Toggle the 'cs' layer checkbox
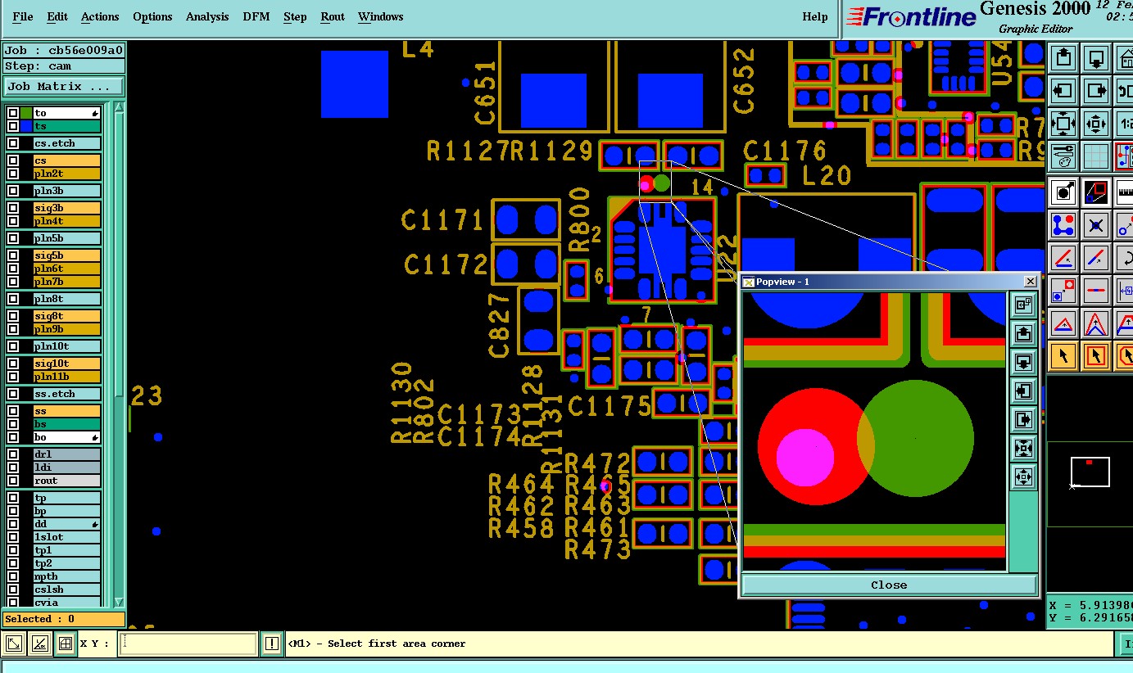The width and height of the screenshot is (1133, 673). coord(12,160)
